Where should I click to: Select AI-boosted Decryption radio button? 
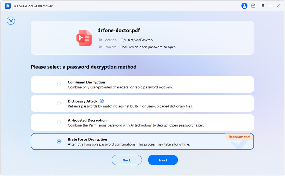(59, 123)
